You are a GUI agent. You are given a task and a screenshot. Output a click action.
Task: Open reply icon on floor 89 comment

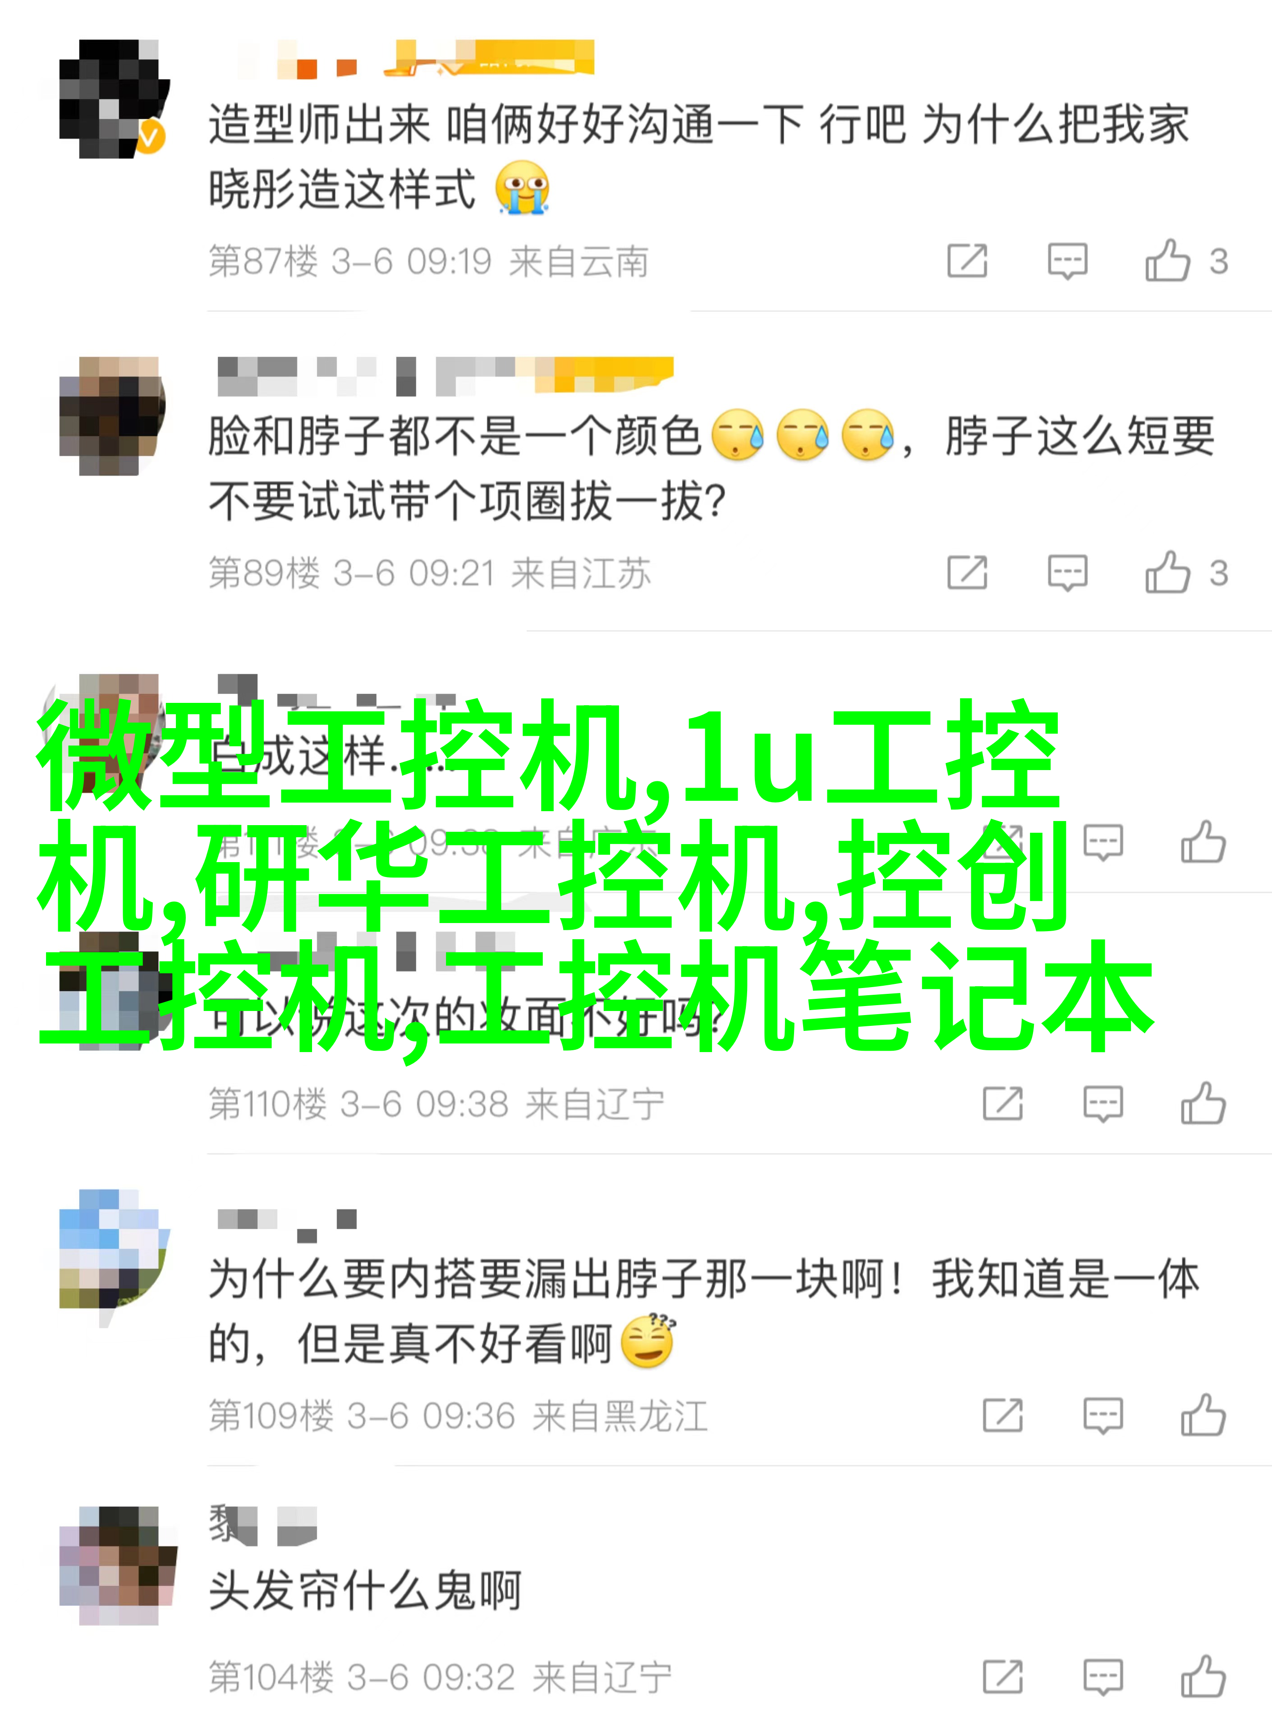[x=1067, y=572]
